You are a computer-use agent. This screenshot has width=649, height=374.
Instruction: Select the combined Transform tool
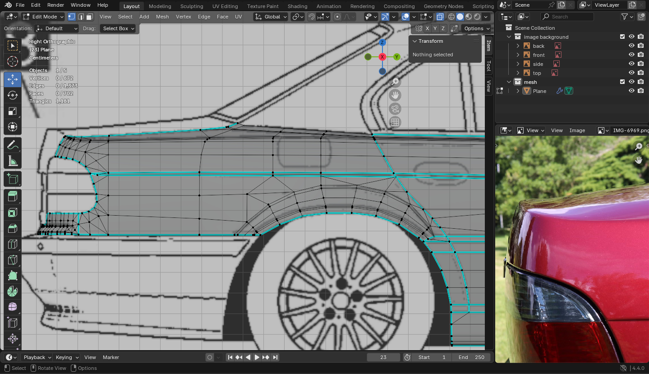[13, 127]
